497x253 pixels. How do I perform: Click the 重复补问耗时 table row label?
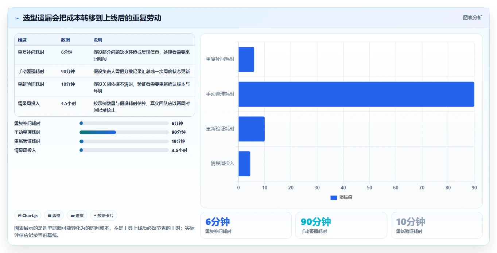(x=31, y=52)
